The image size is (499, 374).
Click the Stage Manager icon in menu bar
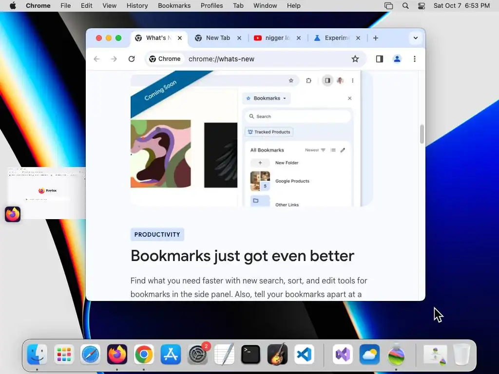[x=388, y=6]
